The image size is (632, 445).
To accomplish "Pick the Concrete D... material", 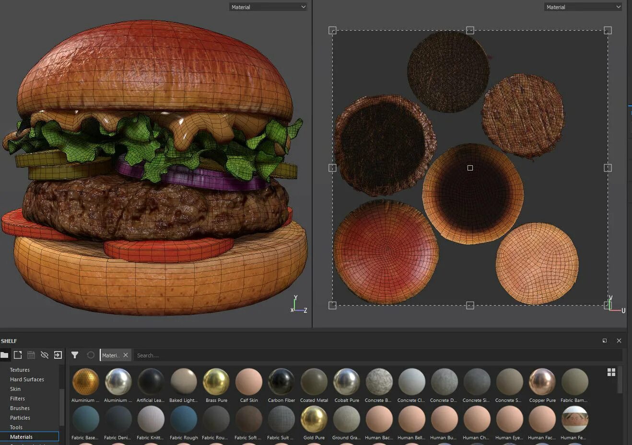I will point(445,382).
